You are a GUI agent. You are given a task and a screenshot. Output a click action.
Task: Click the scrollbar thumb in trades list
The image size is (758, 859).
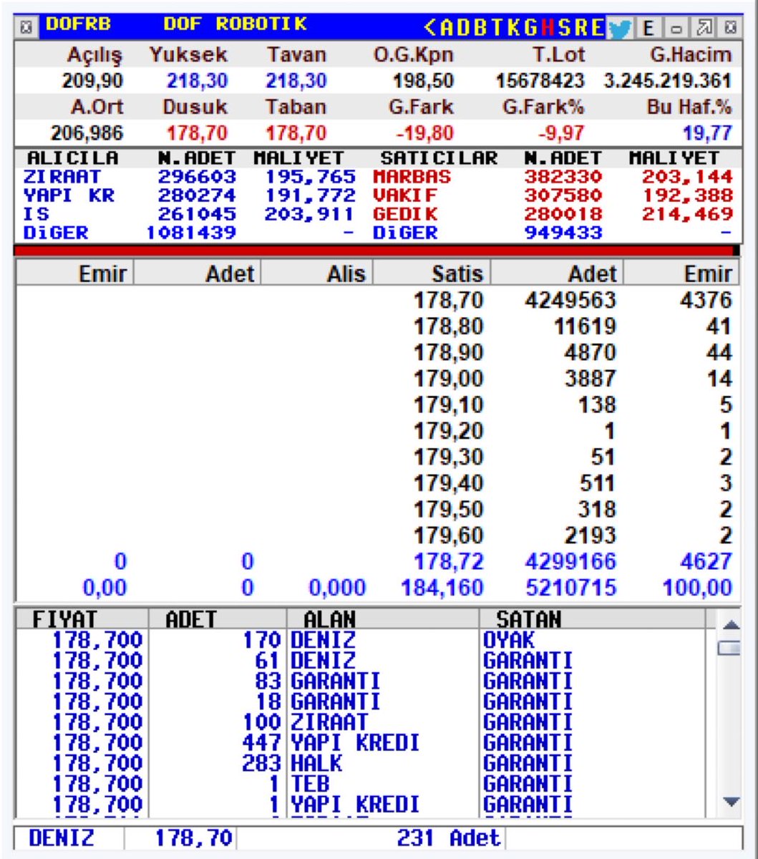click(x=730, y=649)
